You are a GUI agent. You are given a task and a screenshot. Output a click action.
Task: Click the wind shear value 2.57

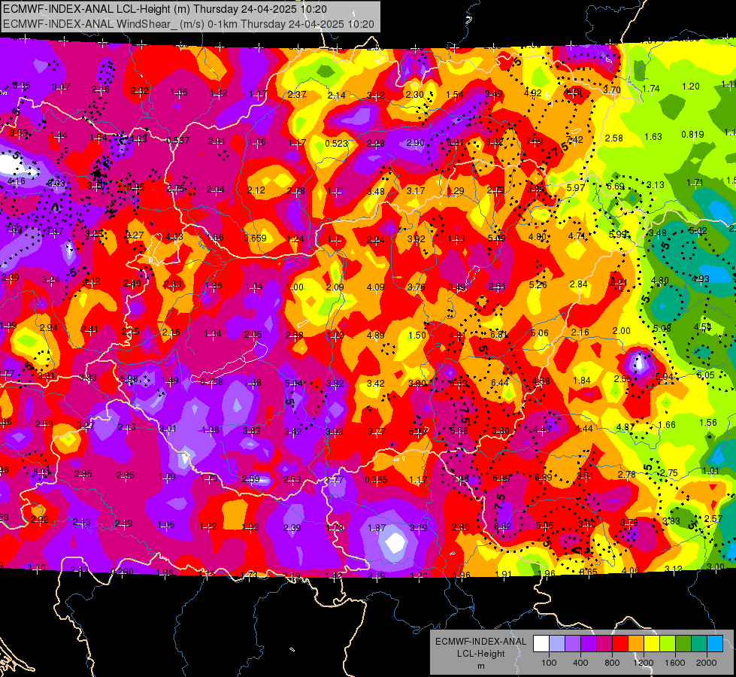[x=713, y=519]
